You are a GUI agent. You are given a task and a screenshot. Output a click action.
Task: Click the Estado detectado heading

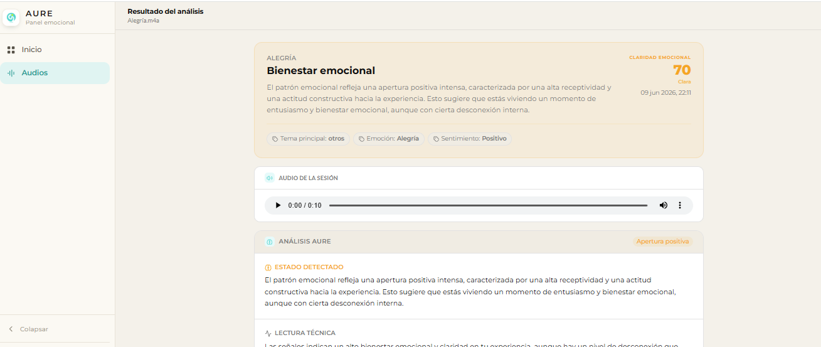[309, 267]
